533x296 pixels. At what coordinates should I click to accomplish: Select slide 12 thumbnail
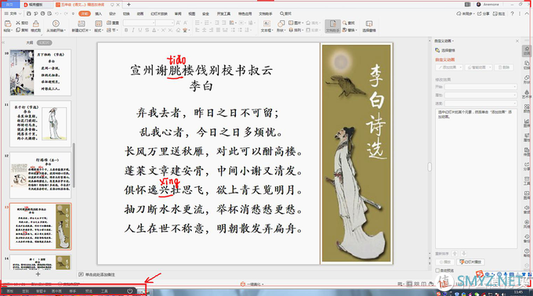[41, 175]
